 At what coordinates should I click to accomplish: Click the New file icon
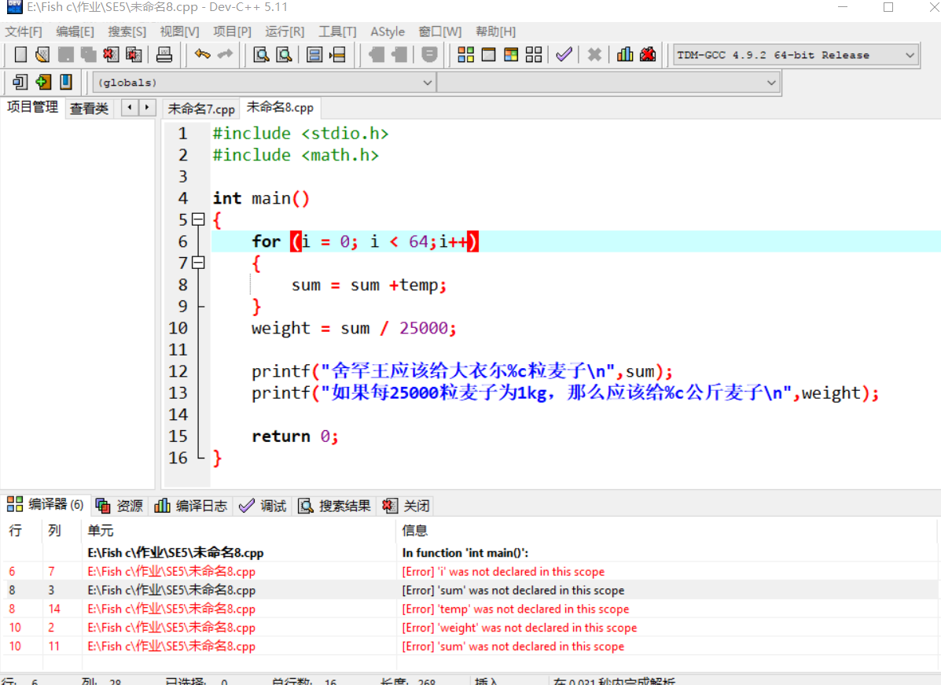coord(20,54)
